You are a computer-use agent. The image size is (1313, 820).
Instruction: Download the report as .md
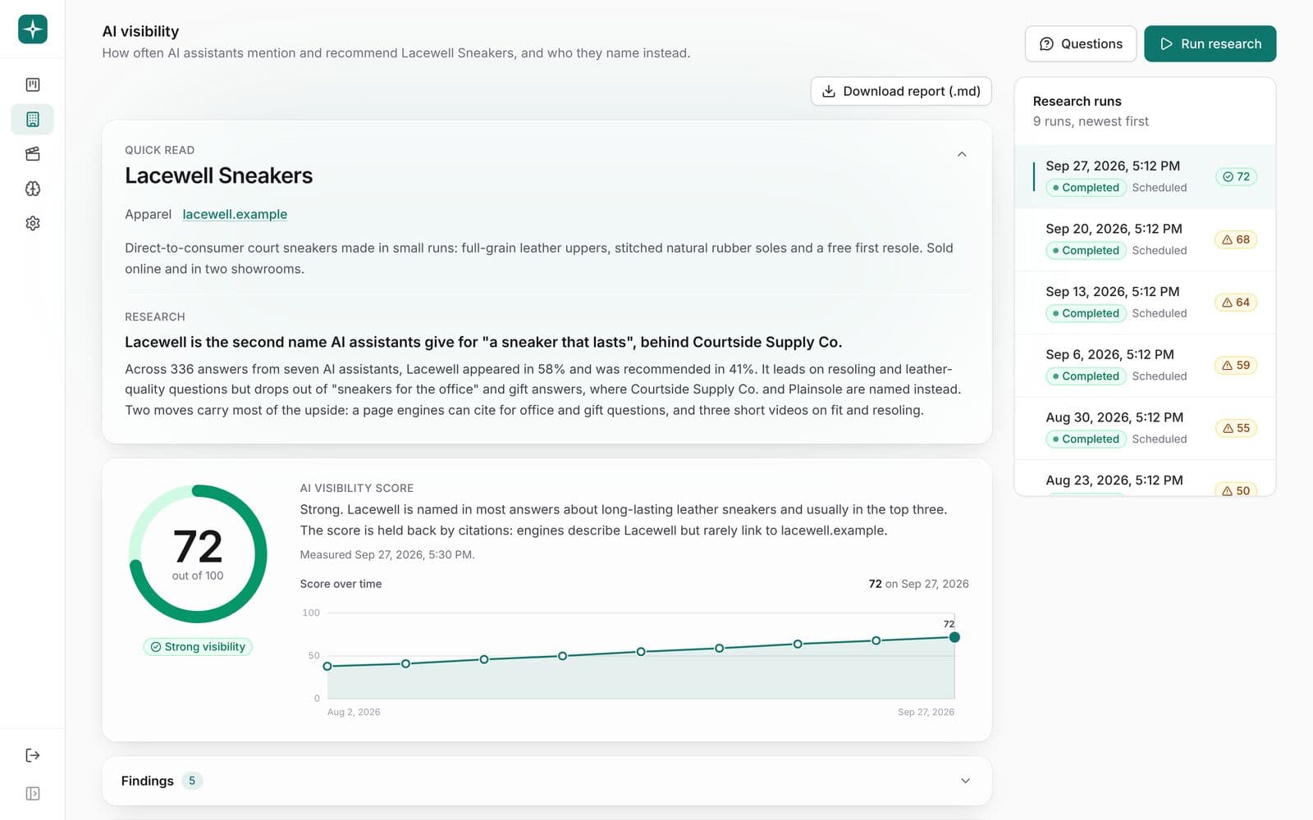pyautogui.click(x=901, y=91)
